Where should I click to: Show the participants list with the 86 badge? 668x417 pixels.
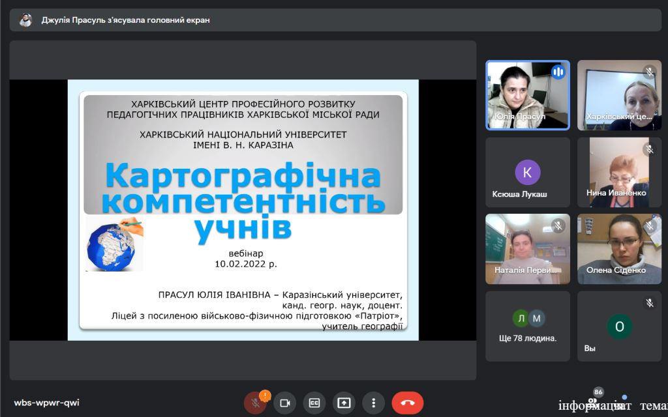pyautogui.click(x=593, y=401)
